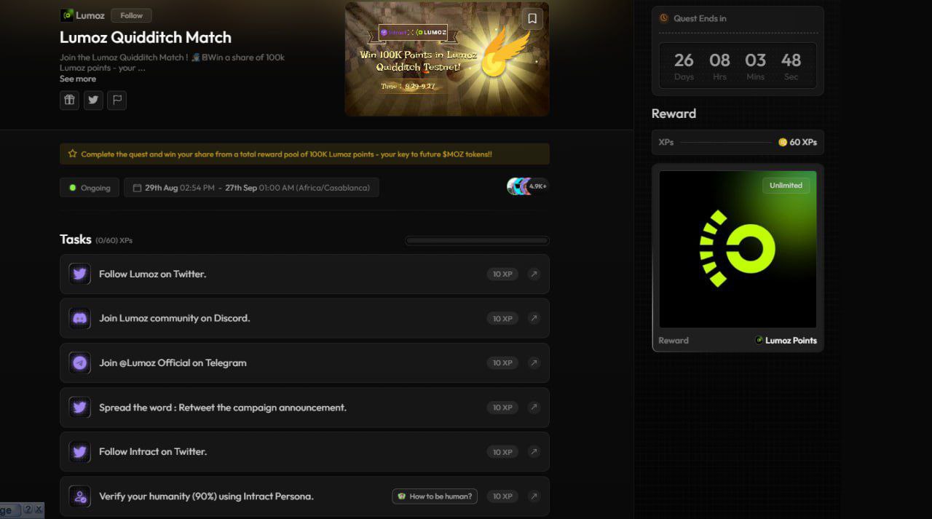
Task: Click the Lumoz Points reward label
Action: coord(791,340)
